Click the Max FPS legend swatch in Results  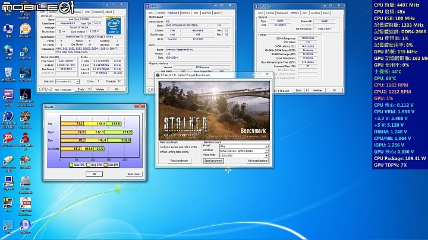(71, 165)
